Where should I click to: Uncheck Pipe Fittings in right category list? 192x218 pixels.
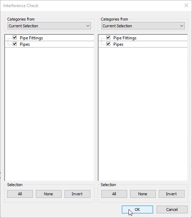tap(108, 38)
